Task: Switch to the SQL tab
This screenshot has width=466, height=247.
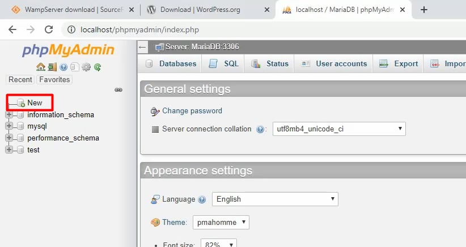Action: coord(223,63)
